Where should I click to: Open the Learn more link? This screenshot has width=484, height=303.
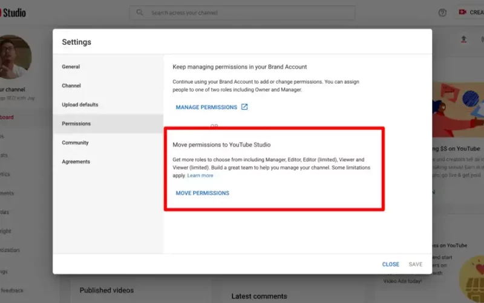[x=200, y=176]
